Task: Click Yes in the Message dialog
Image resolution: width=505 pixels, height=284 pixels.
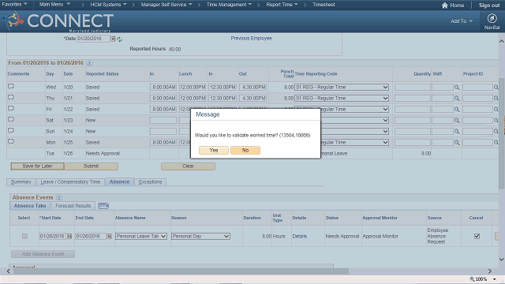Action: pyautogui.click(x=214, y=151)
